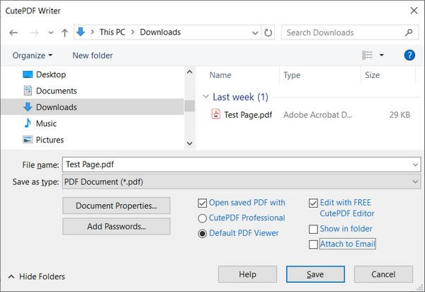Click the search magnifier icon
Screen dimensions: 425x292
coord(409,33)
